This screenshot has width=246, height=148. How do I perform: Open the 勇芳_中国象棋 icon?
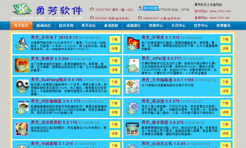[22, 146]
